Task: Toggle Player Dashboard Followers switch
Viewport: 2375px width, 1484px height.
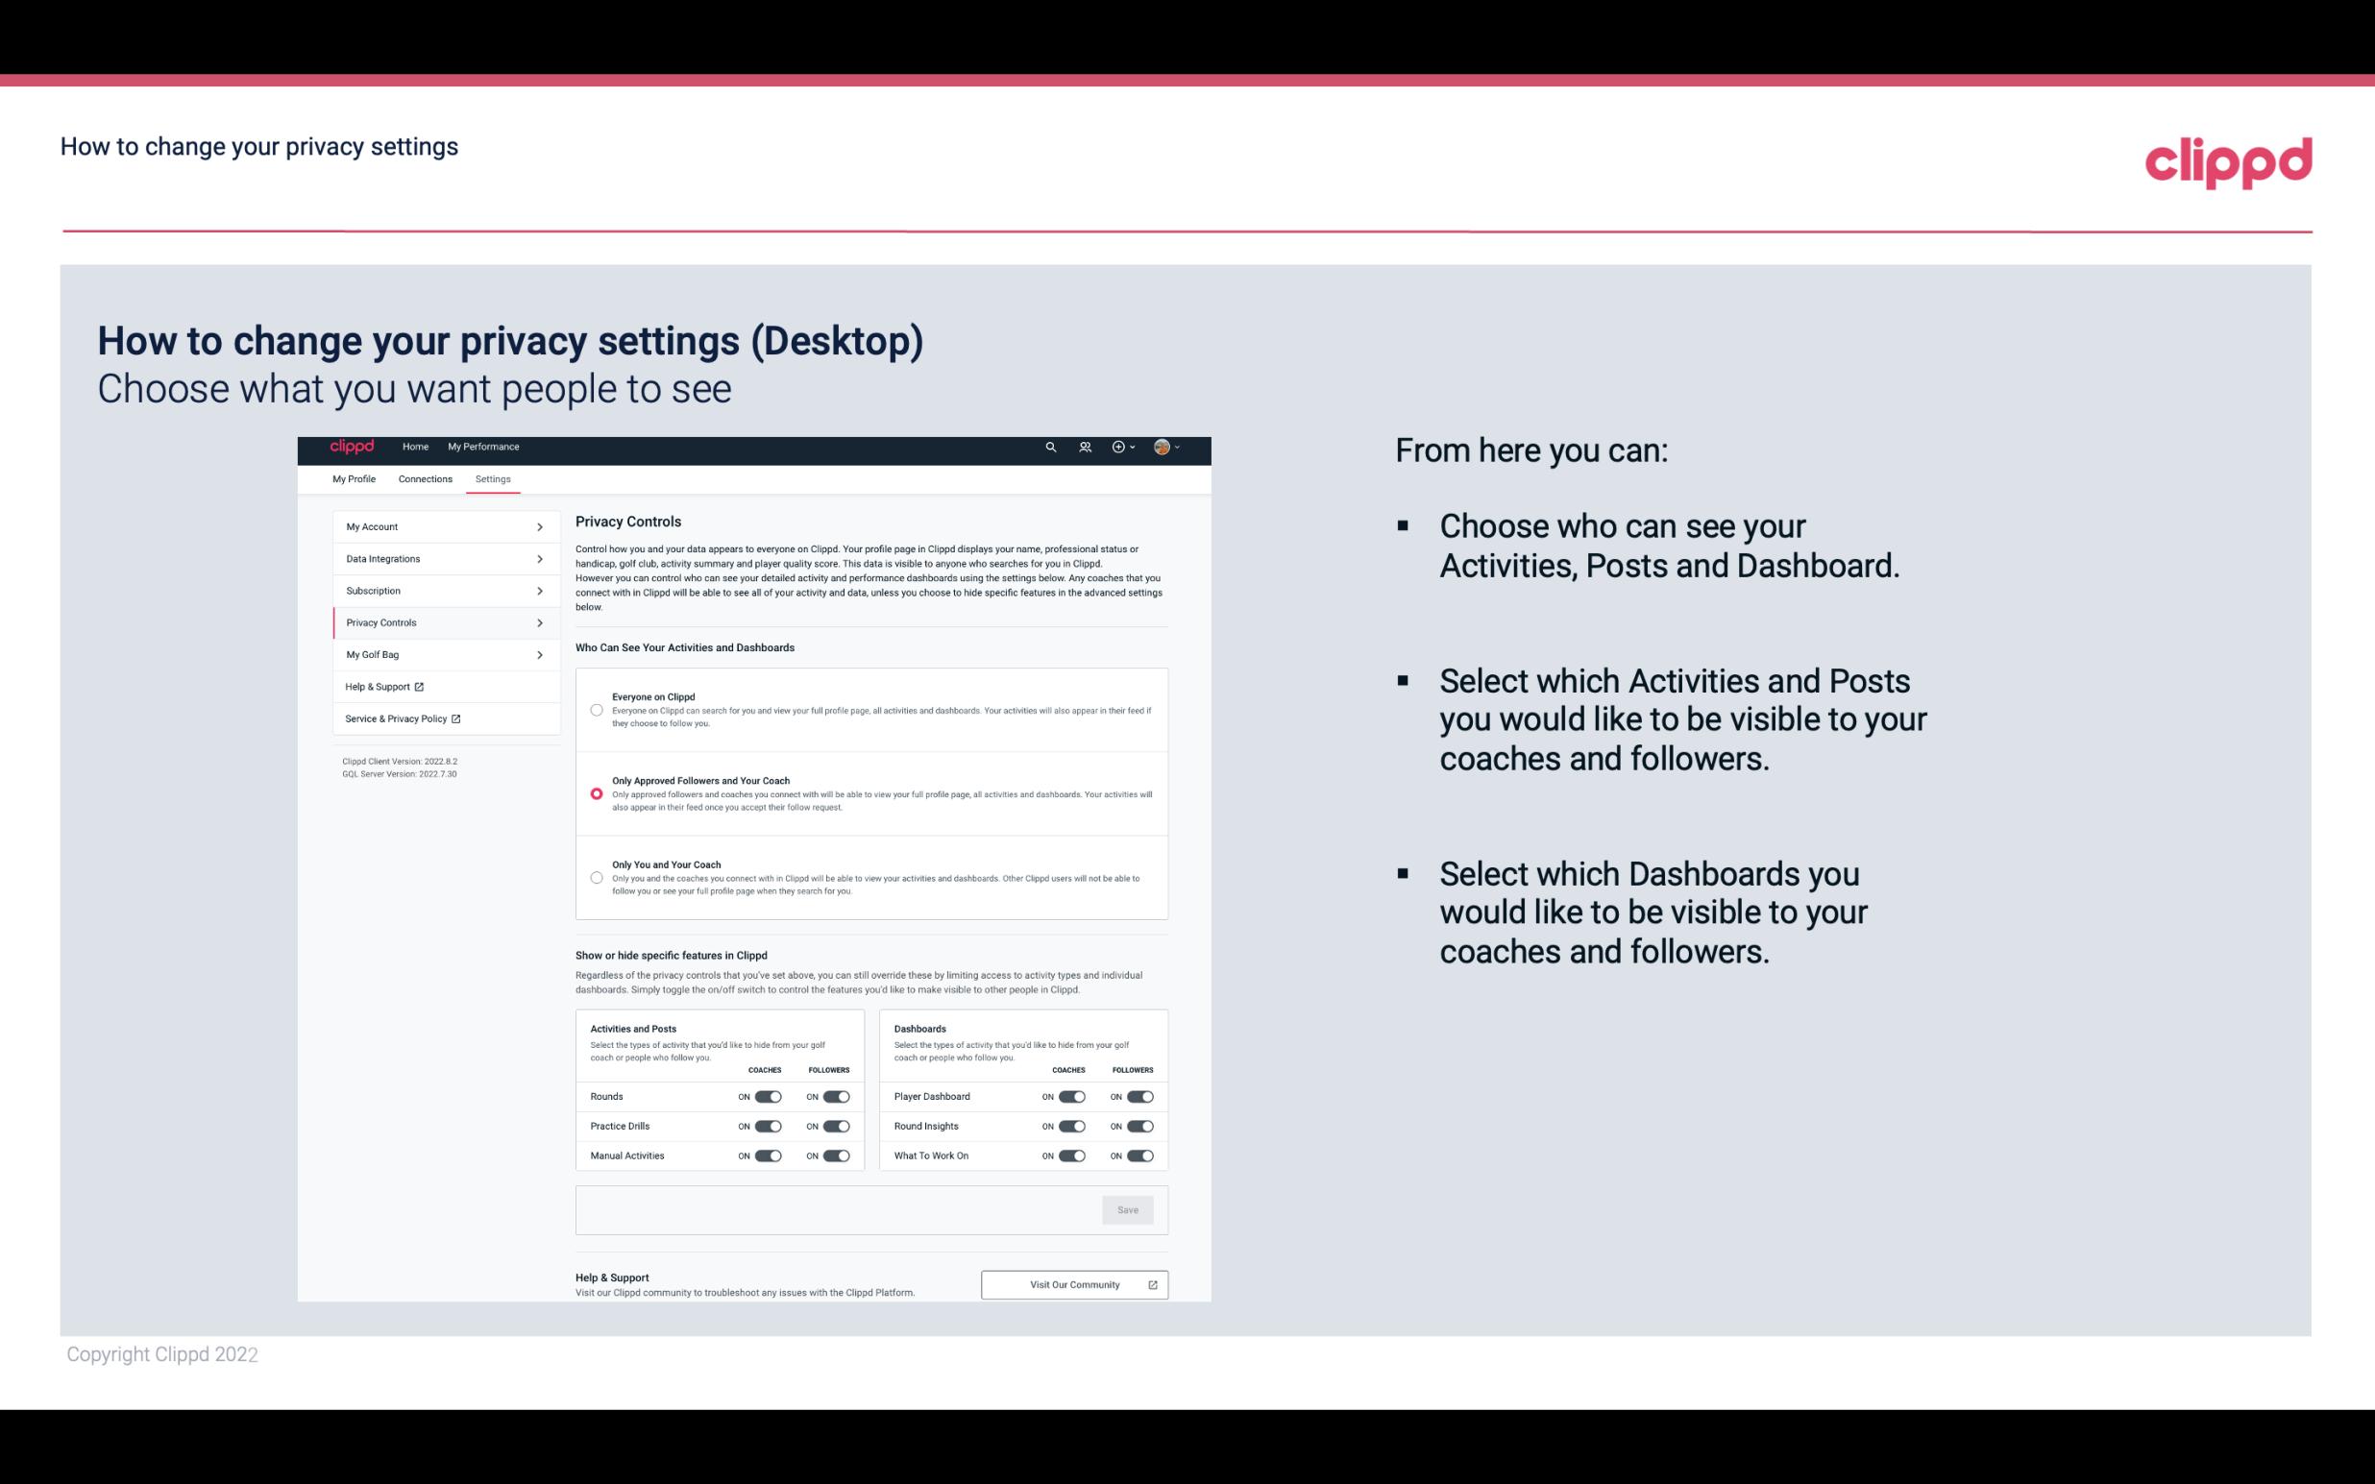Action: [1139, 1096]
